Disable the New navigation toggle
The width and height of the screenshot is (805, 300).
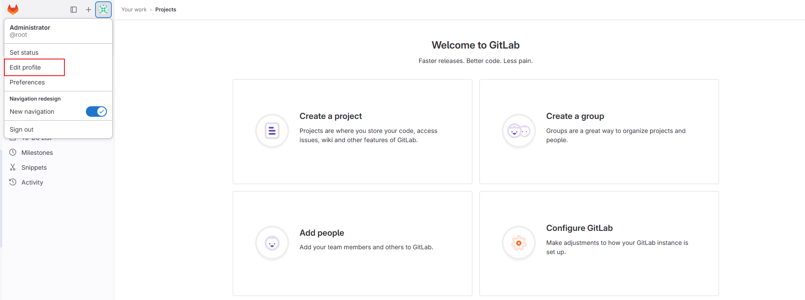coord(96,112)
